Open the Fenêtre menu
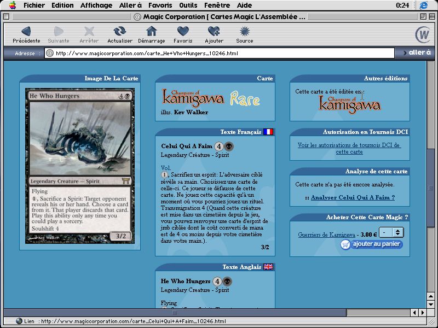 (x=217, y=5)
